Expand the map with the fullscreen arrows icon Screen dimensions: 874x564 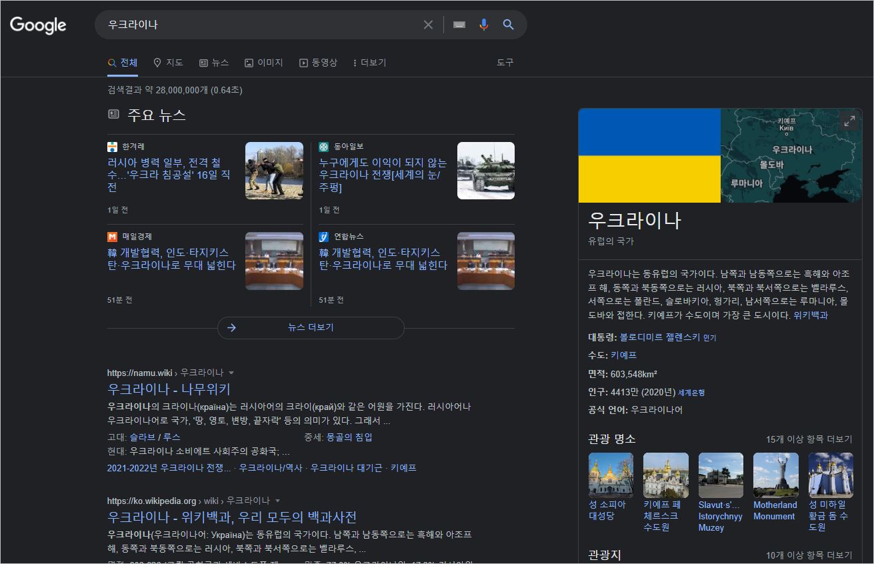tap(849, 121)
